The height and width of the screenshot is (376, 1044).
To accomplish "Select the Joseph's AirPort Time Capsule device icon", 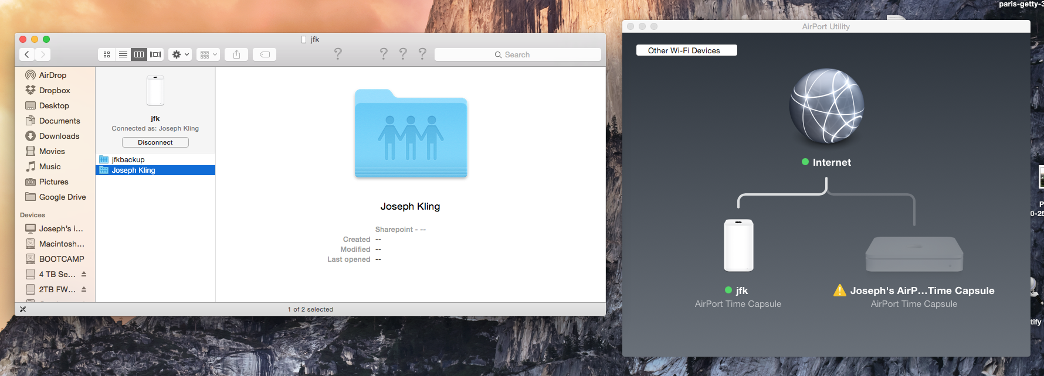I will point(914,254).
